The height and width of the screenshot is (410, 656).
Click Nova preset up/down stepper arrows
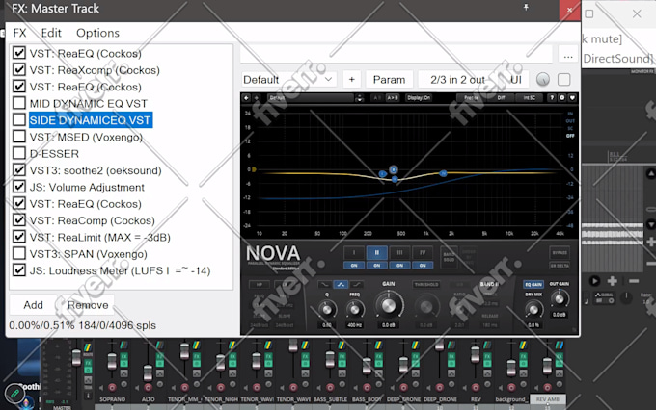(359, 98)
